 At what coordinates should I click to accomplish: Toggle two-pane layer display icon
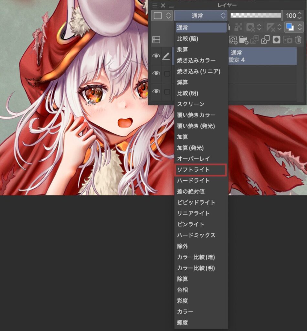156,40
